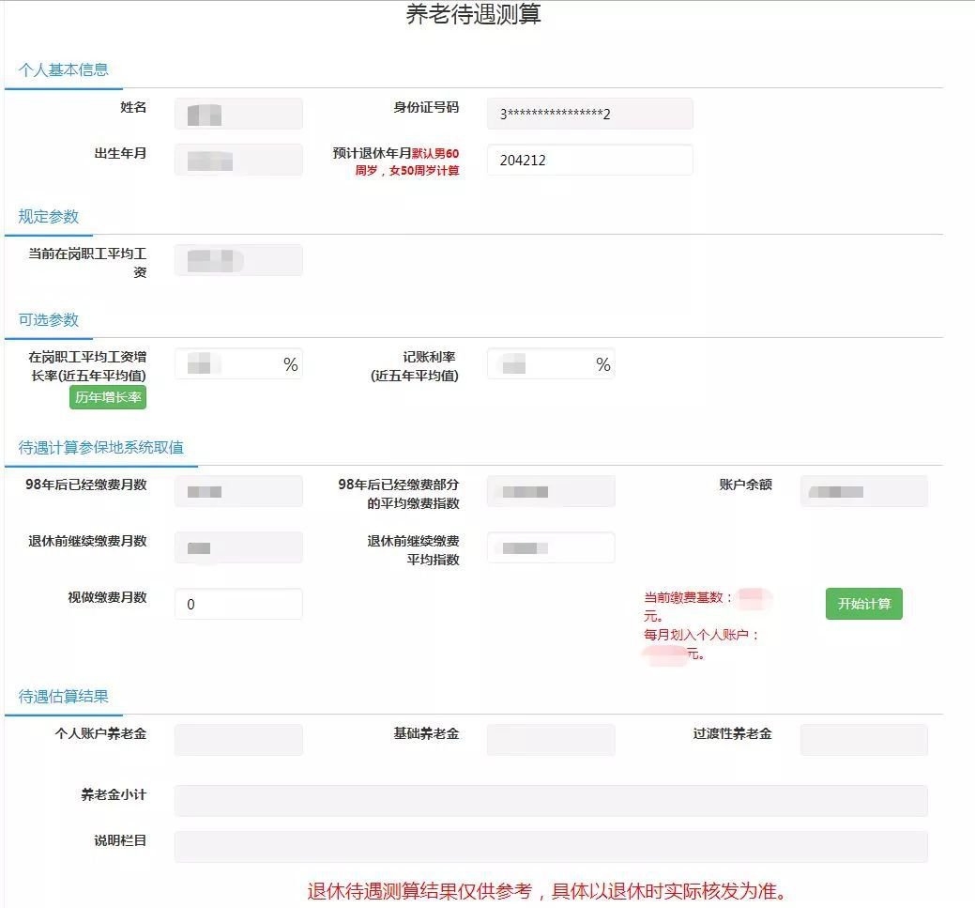
Task: Select the 账户余额 field
Action: [x=864, y=491]
